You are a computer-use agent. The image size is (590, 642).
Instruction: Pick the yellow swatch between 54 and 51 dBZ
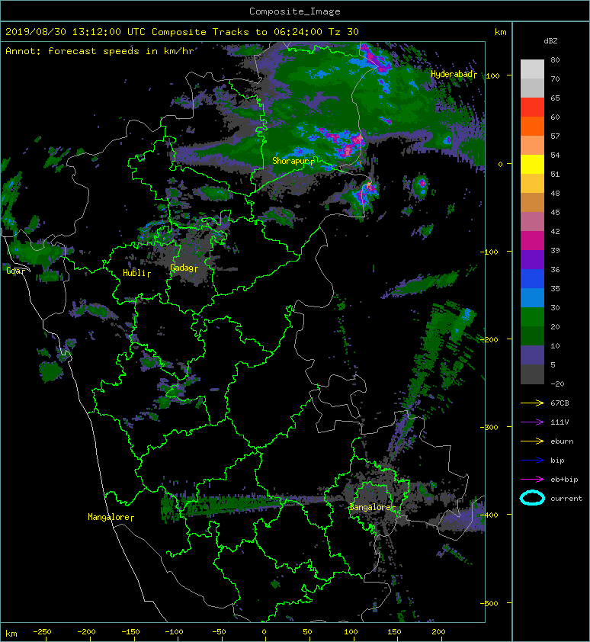(532, 165)
